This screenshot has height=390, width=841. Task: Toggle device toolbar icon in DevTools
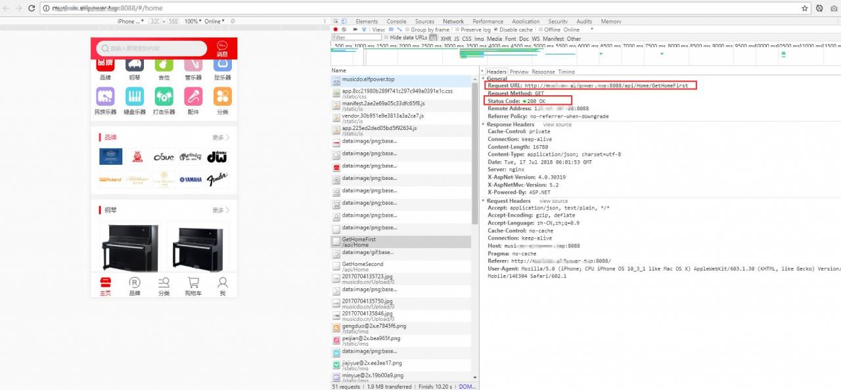(x=346, y=21)
